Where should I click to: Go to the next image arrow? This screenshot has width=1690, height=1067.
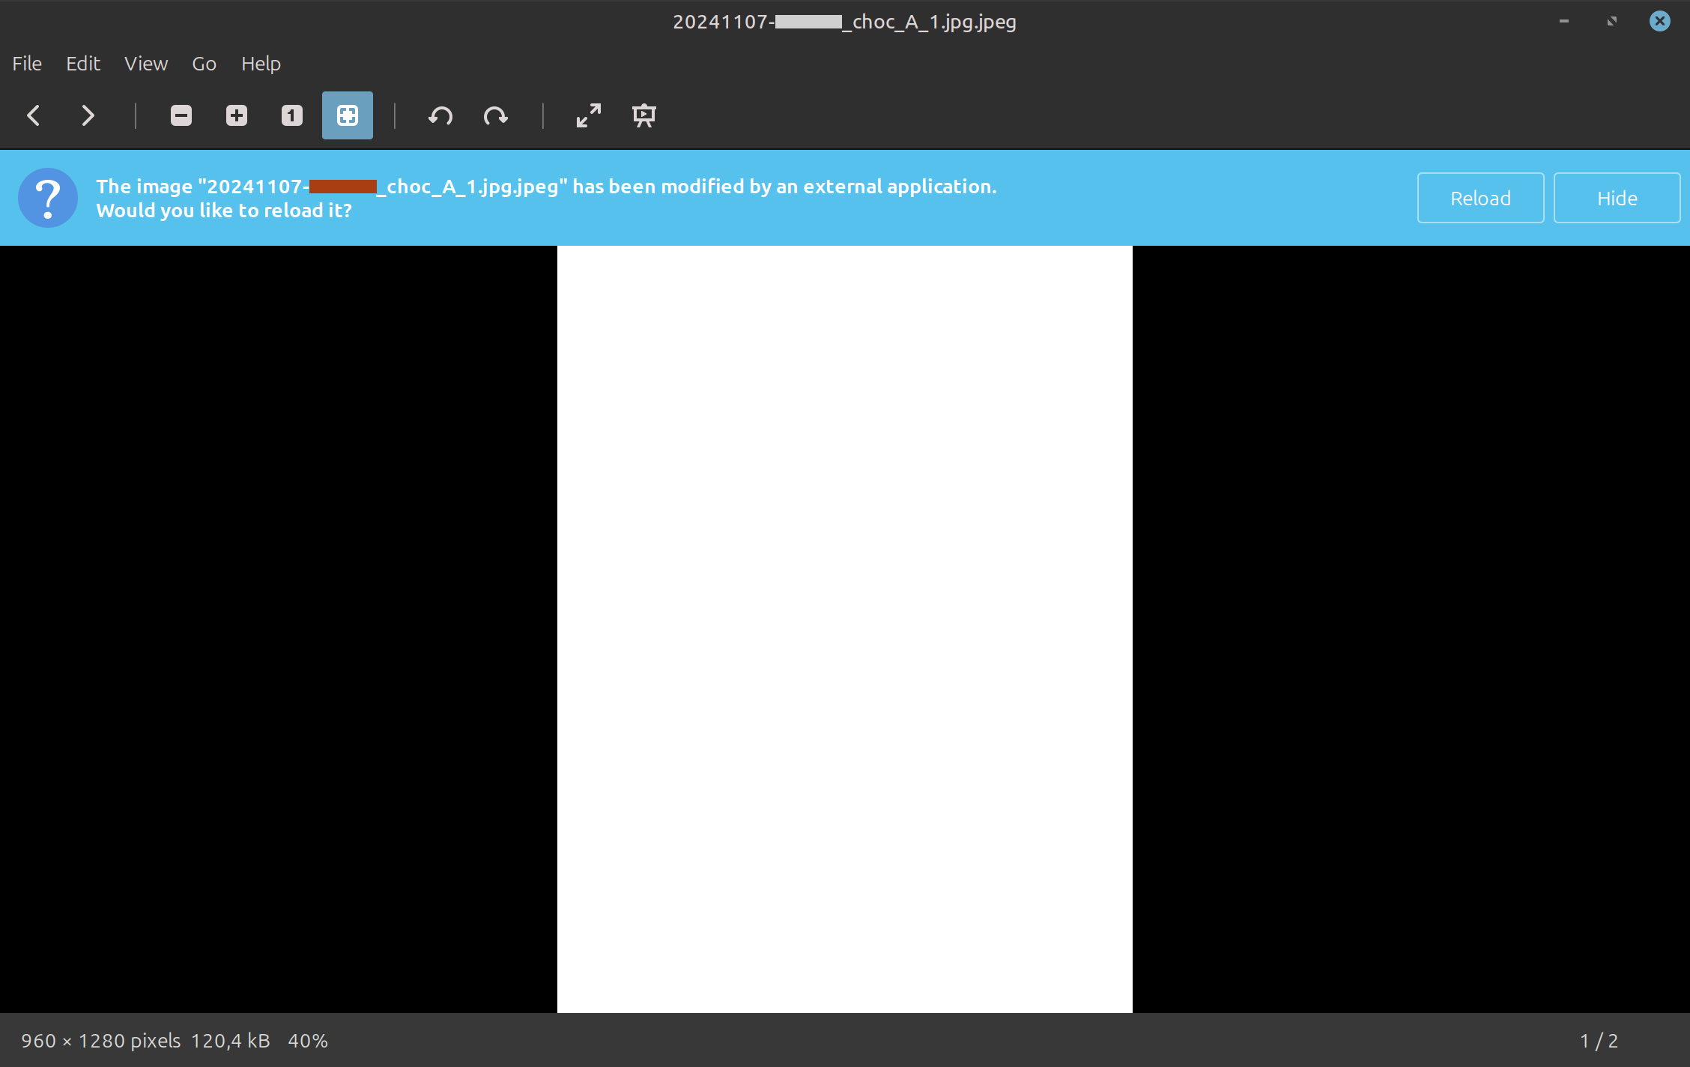coord(88,115)
